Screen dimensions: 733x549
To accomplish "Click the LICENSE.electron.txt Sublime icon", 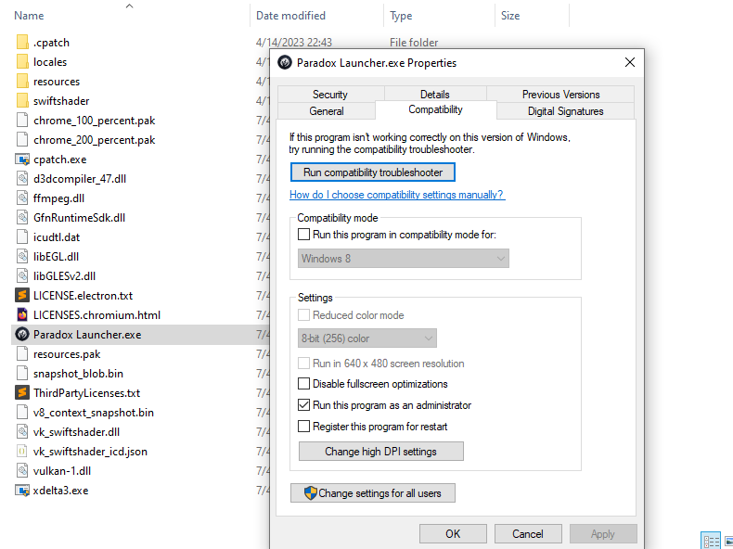I will pyautogui.click(x=22, y=295).
